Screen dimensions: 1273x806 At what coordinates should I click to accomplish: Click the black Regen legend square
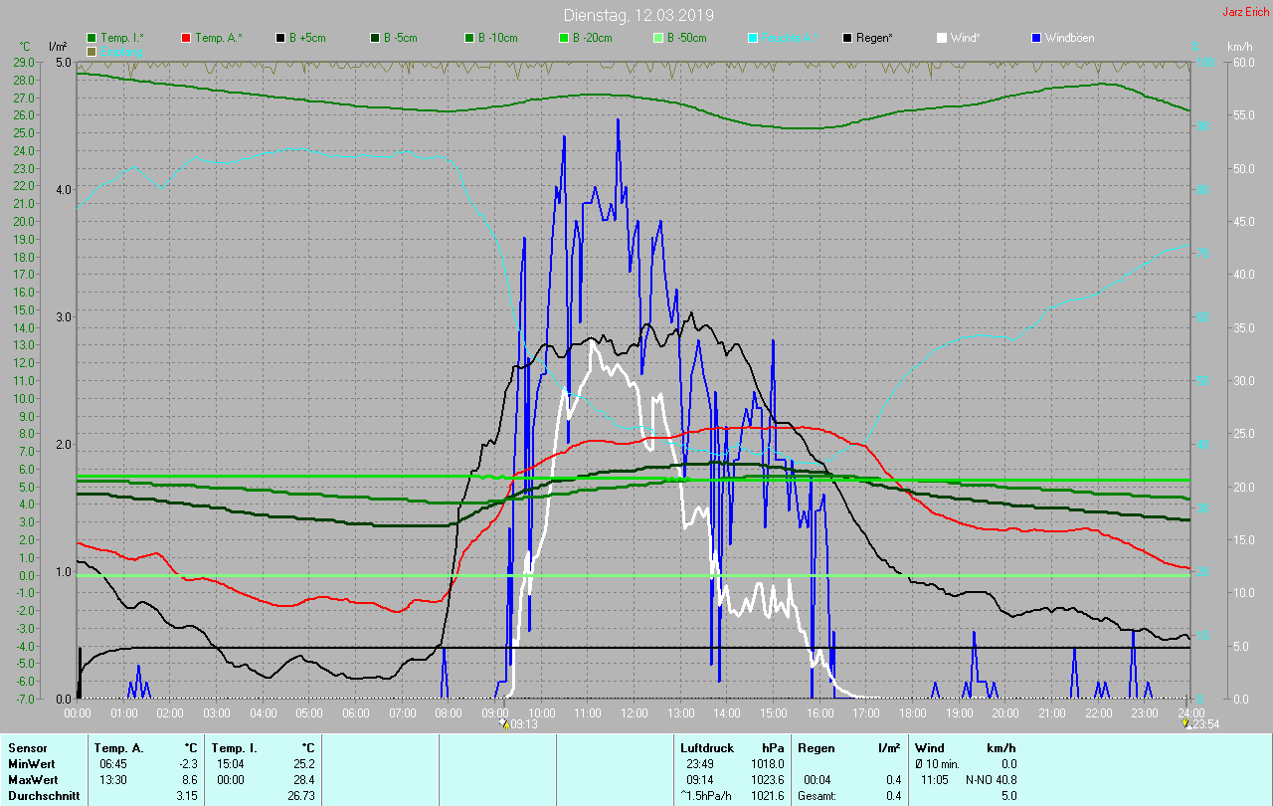(x=848, y=38)
